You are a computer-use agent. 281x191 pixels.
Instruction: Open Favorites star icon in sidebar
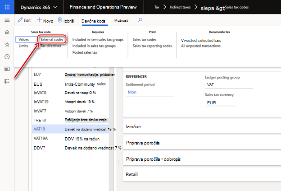click(7, 45)
